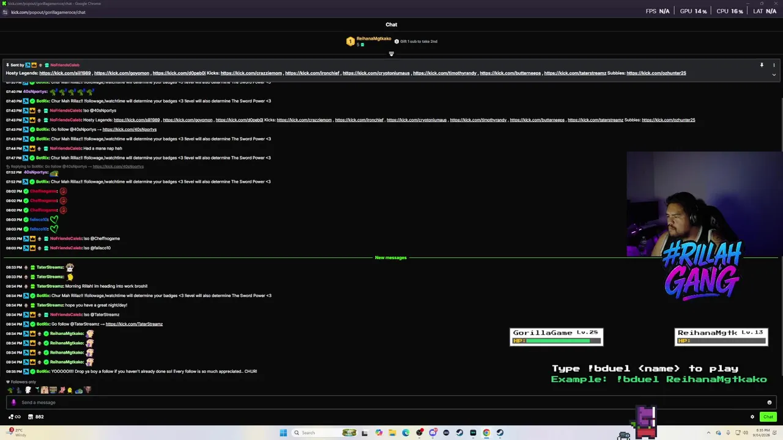Image resolution: width=783 pixels, height=440 pixels.
Task: Click the purple identity badge in message box
Action: click(13, 402)
